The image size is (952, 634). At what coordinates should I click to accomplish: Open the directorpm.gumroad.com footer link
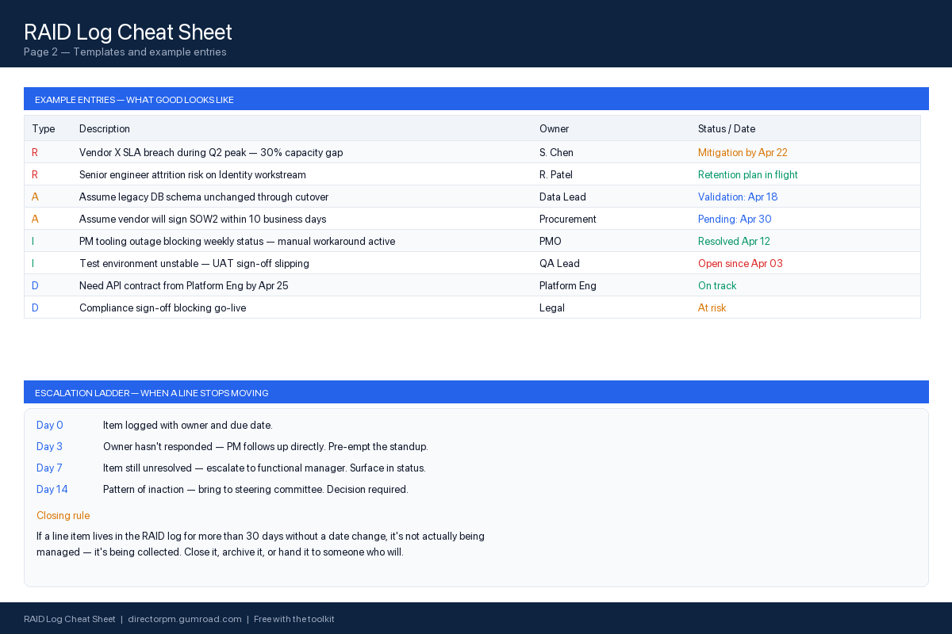click(185, 619)
